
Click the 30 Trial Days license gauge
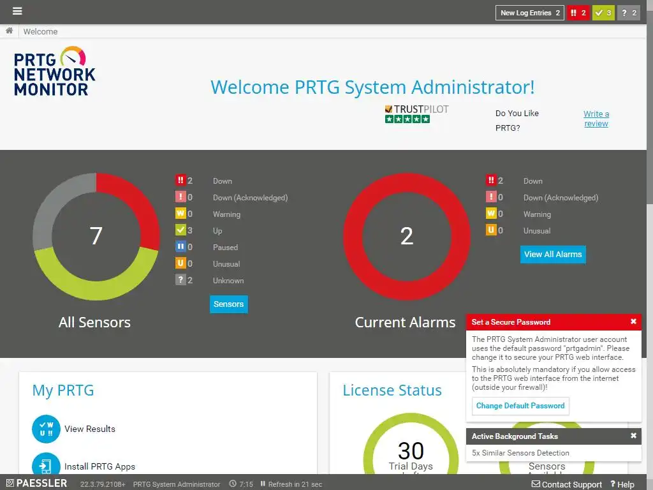click(411, 444)
